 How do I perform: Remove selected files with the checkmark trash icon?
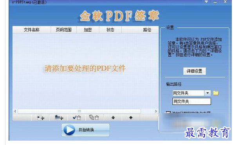click(x=77, y=118)
